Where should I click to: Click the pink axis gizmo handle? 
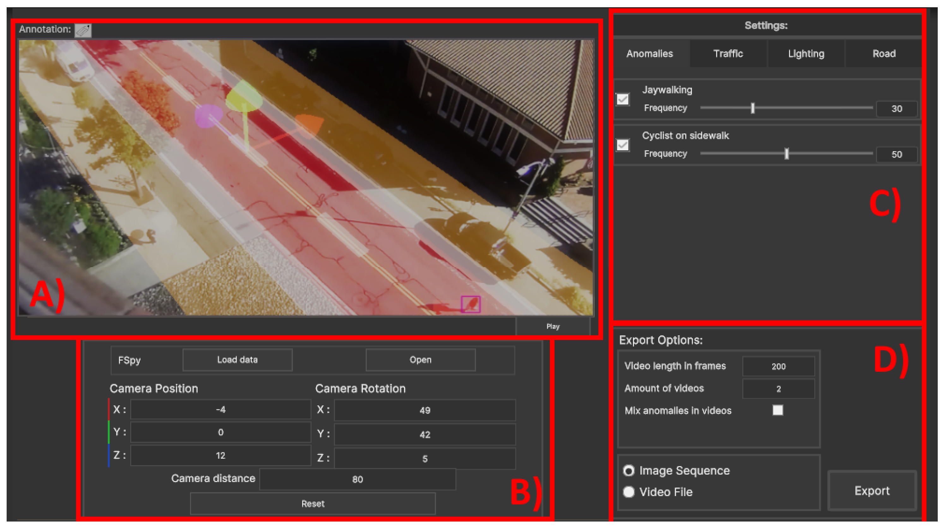click(x=208, y=116)
